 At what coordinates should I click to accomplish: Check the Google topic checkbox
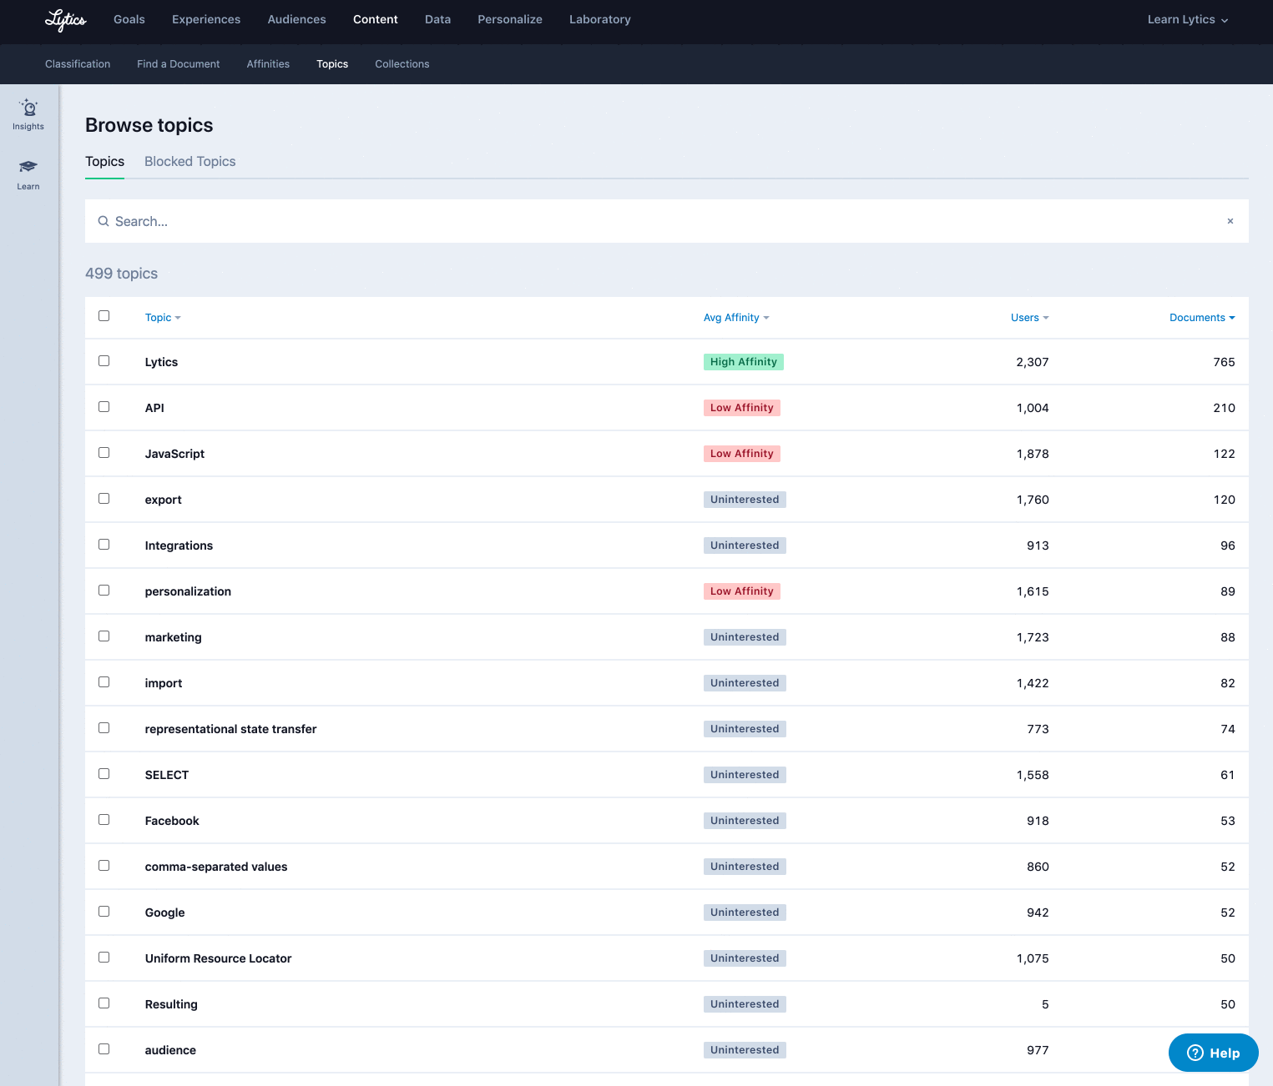(x=104, y=912)
